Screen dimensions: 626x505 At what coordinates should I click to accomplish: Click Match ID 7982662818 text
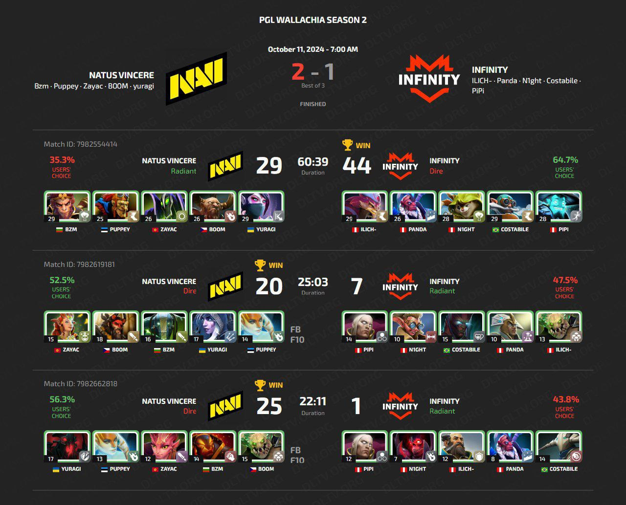[81, 384]
